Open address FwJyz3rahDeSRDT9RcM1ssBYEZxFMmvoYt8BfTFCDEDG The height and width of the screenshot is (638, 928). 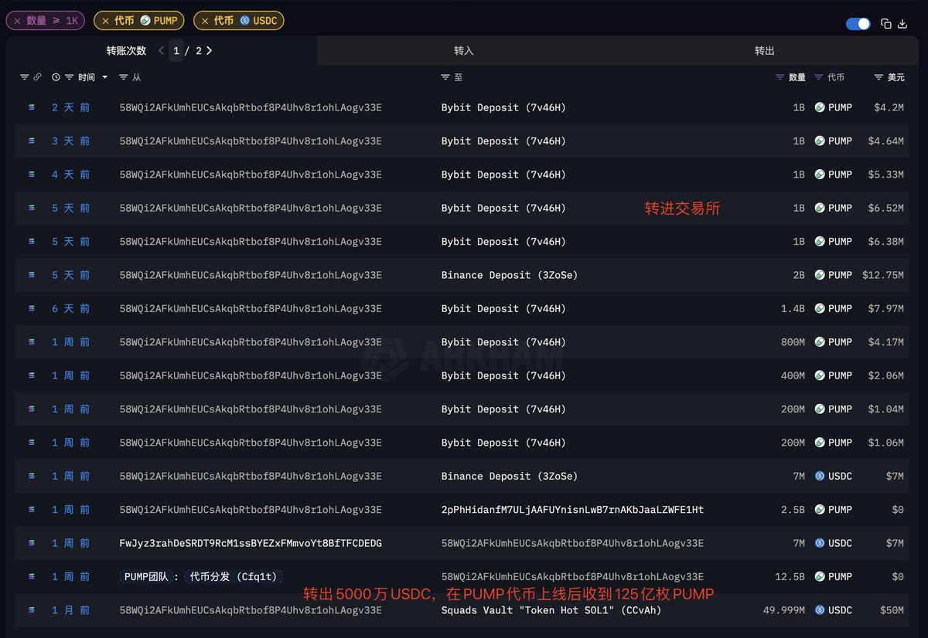click(x=251, y=543)
